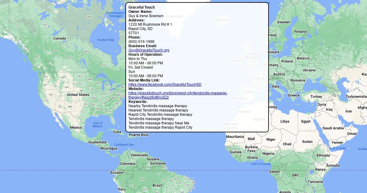
Task: Click the Hudson Bay water label
Action: (106, 40)
